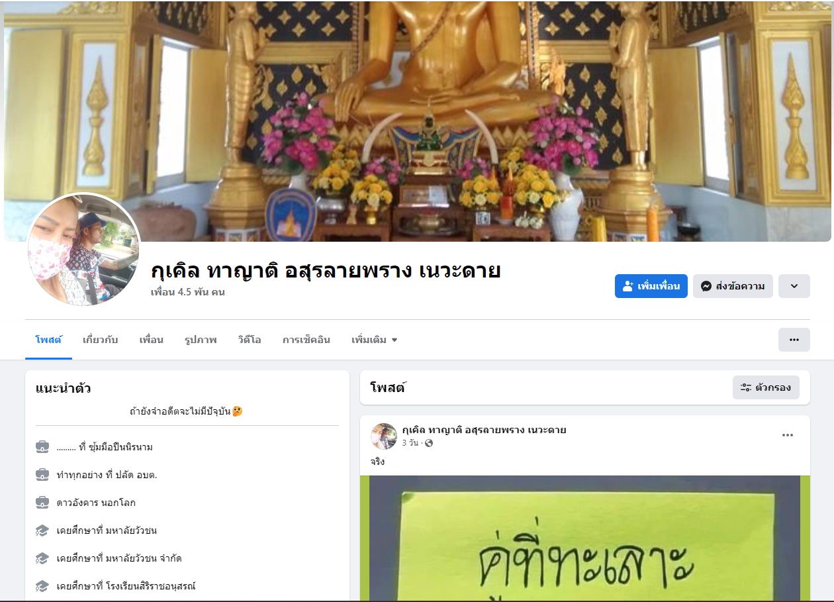
Task: Click filter sliders icon in ตัวกรอง button
Action: [746, 387]
